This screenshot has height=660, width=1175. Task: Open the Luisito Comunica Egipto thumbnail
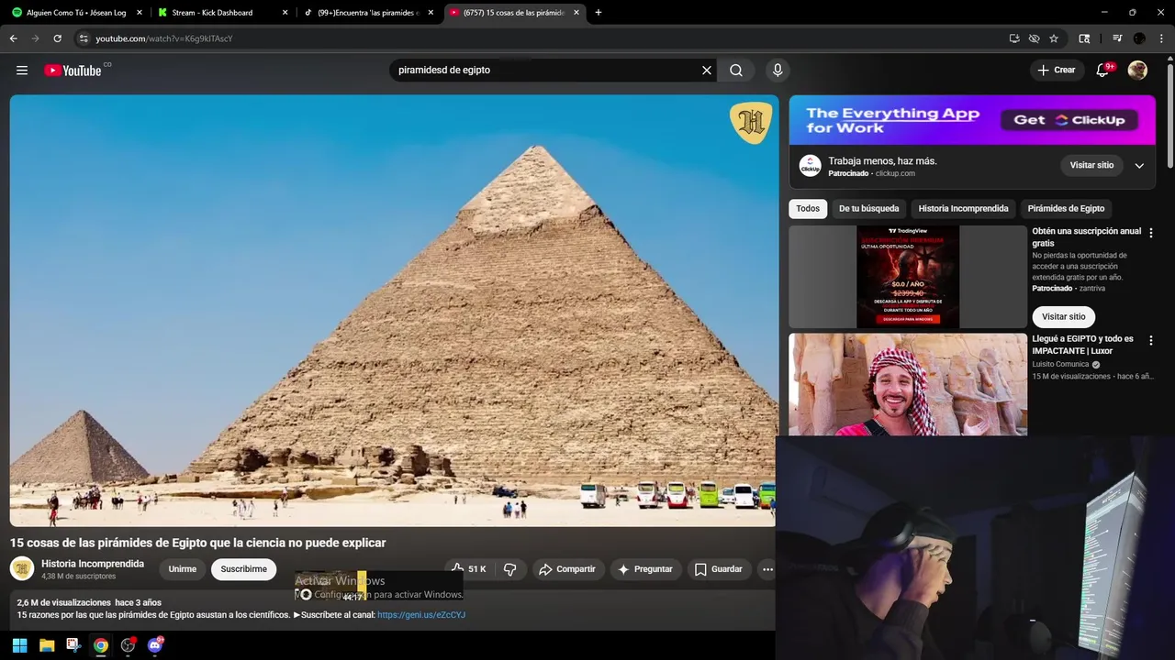908,384
